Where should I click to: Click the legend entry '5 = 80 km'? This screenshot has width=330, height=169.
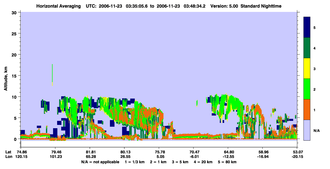coord(227,162)
